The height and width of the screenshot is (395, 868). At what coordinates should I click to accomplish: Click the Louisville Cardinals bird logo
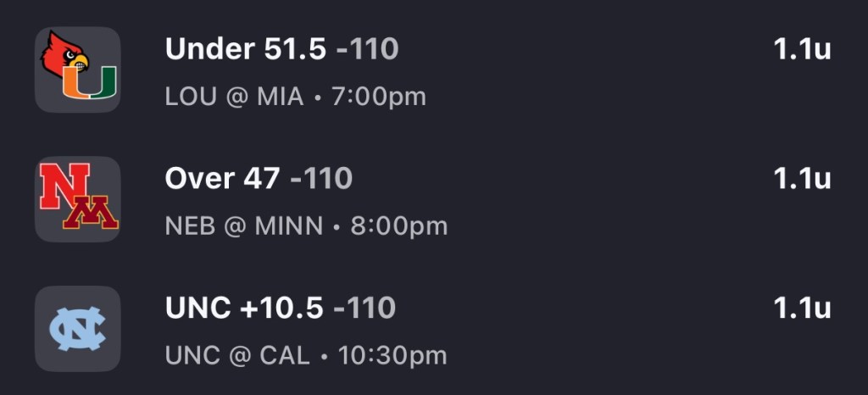point(63,53)
